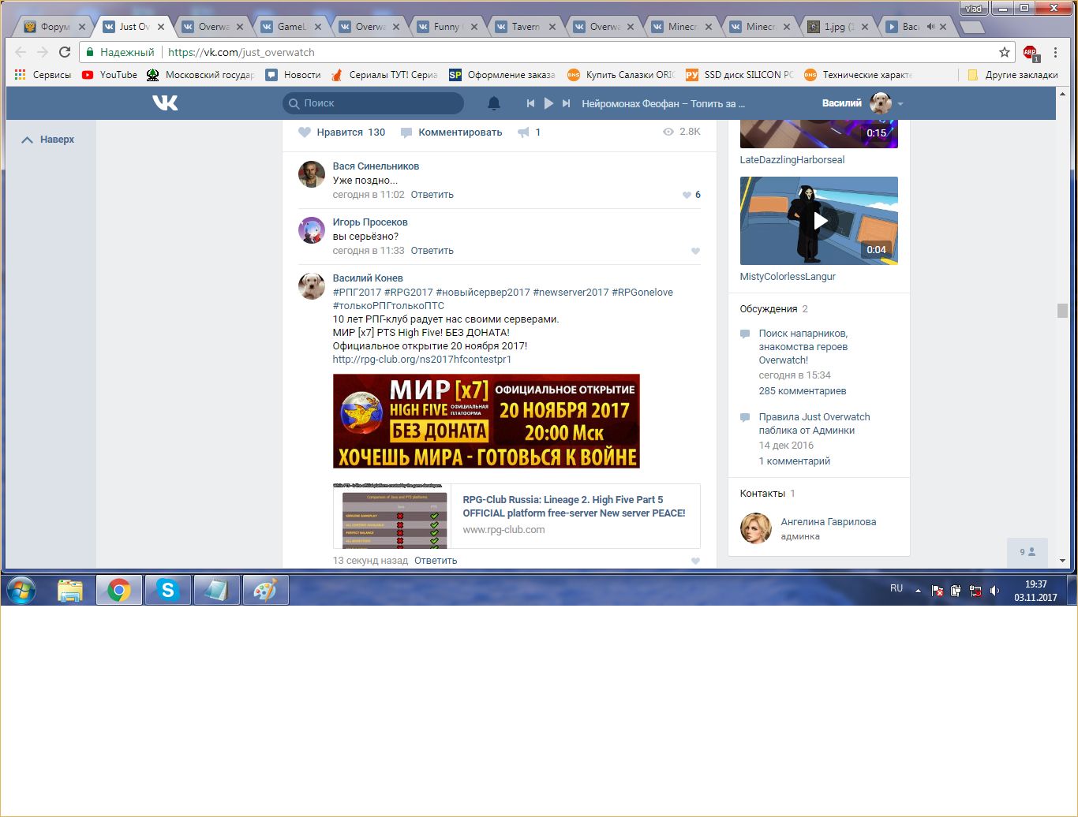This screenshot has height=817, width=1078.
Task: Mute the audio-playing tab speaker icon
Action: point(930,27)
